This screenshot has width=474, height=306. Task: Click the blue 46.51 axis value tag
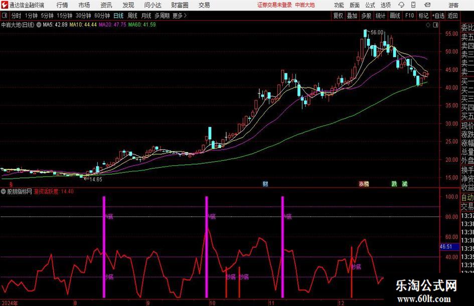point(449,247)
